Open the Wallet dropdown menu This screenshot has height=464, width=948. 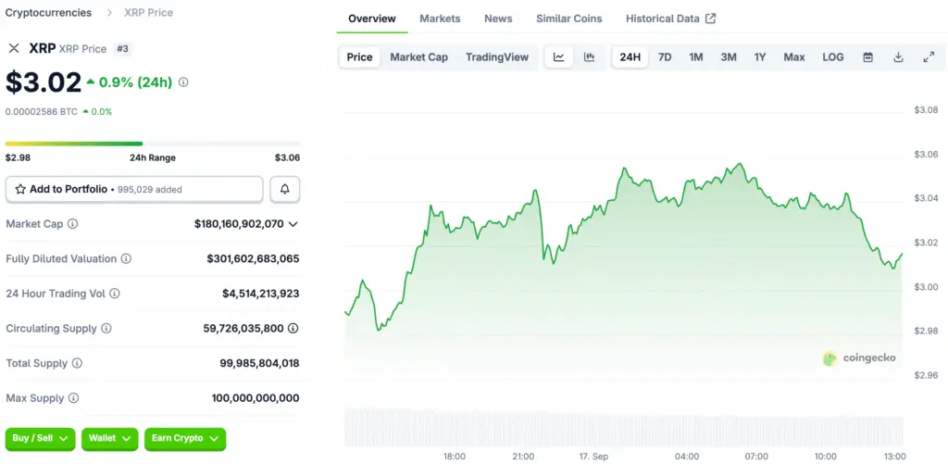pyautogui.click(x=111, y=438)
